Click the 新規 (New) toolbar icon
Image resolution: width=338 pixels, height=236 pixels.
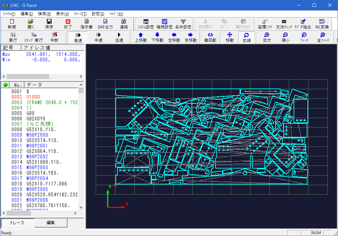click(x=12, y=24)
